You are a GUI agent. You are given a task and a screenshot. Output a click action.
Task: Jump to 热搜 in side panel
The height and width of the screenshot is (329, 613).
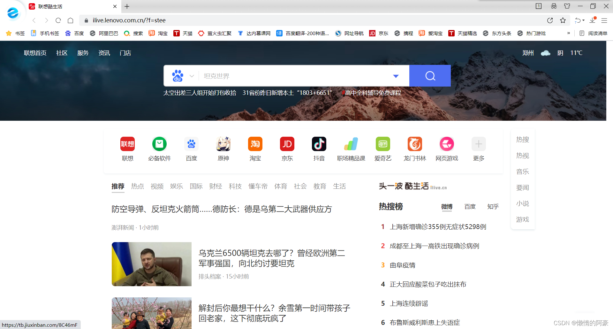(523, 140)
